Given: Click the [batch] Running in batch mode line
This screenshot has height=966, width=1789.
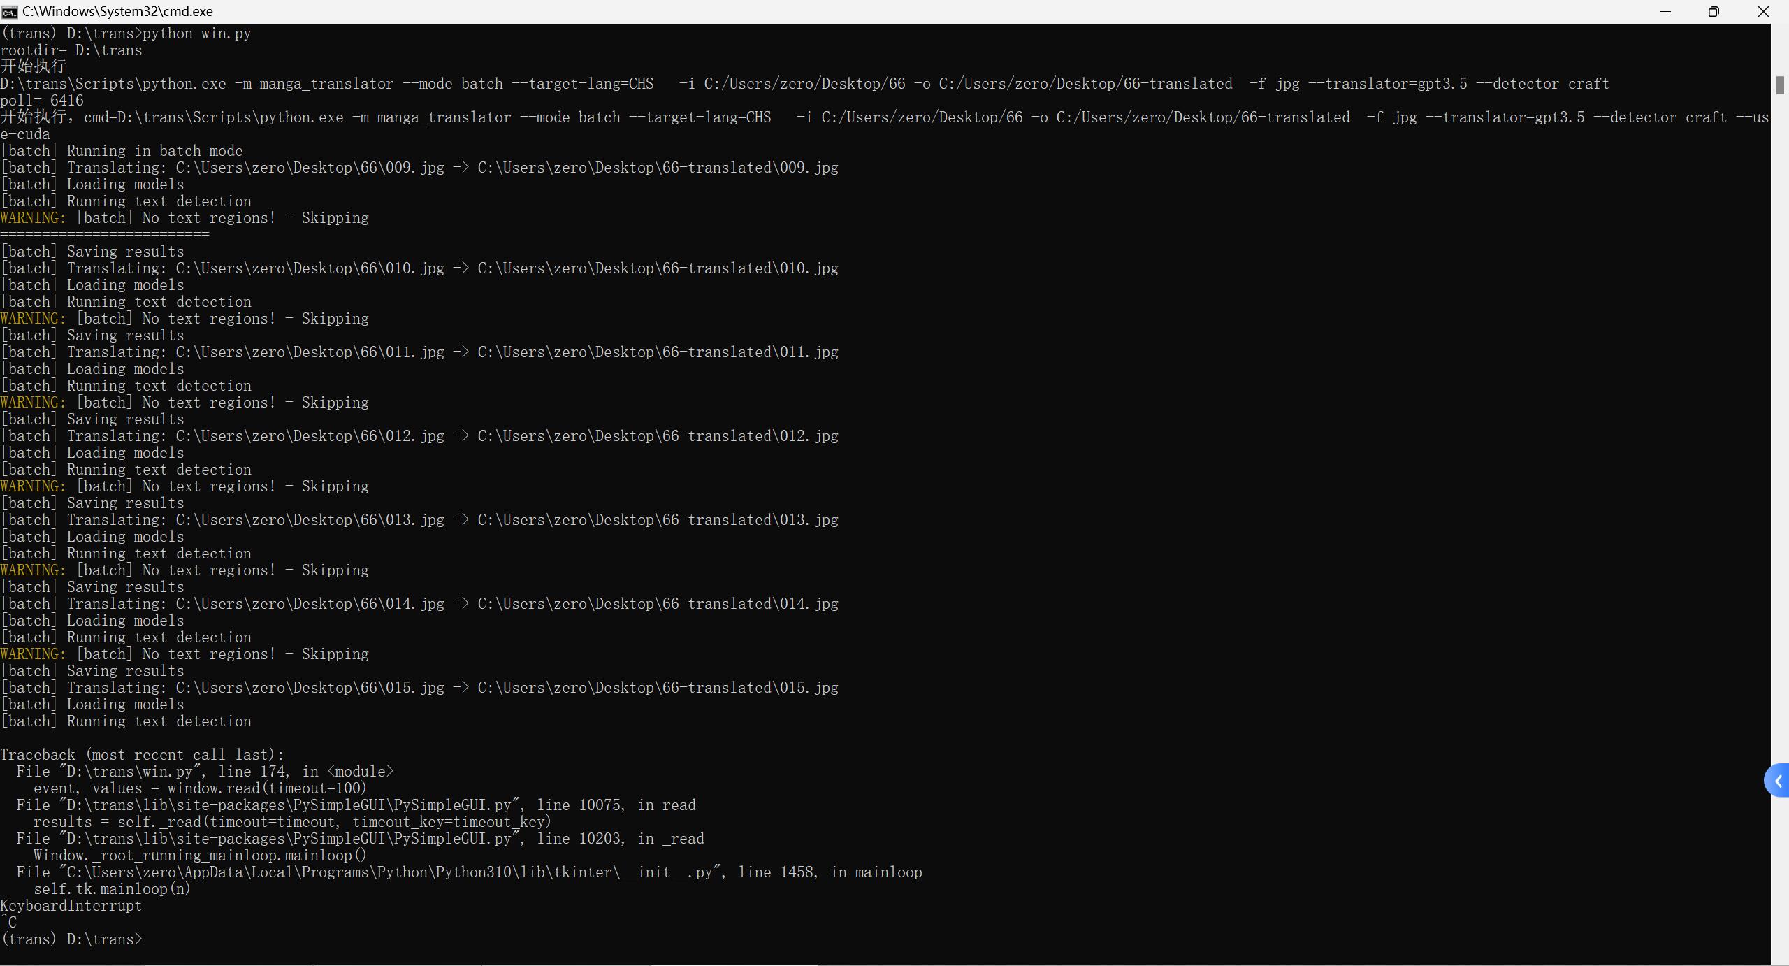Looking at the screenshot, I should 122,150.
